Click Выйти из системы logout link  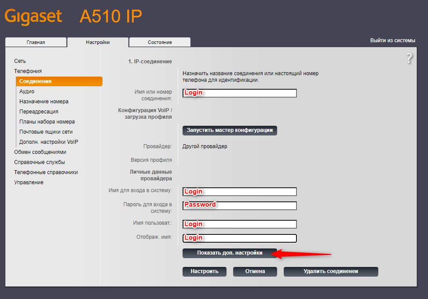tap(392, 40)
